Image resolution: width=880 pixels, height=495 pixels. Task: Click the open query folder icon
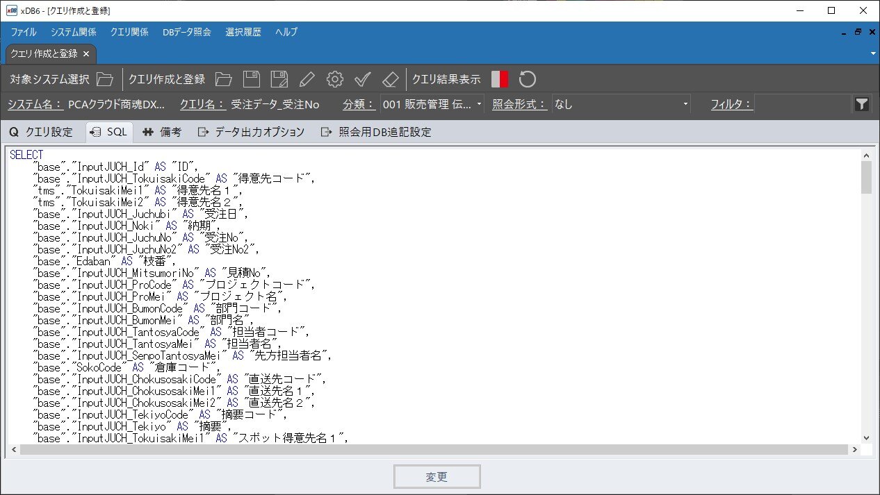click(x=223, y=79)
